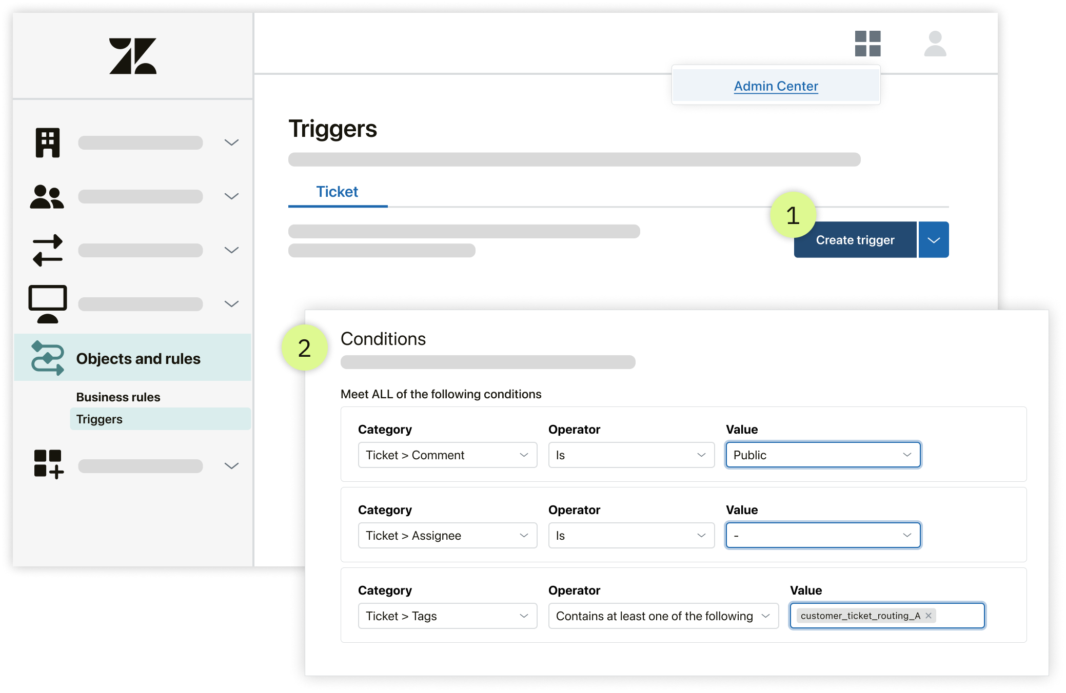1066x693 pixels.
Task: Open the Admin Center link
Action: pyautogui.click(x=776, y=86)
